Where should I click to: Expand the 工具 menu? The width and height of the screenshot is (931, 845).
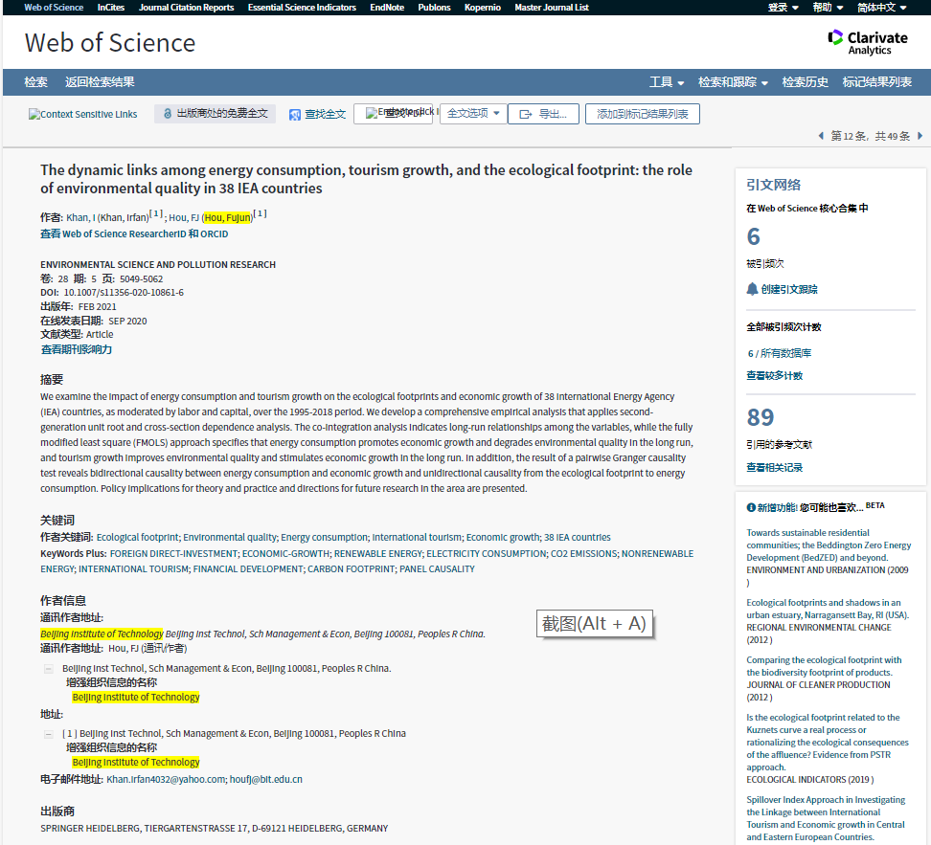point(667,82)
